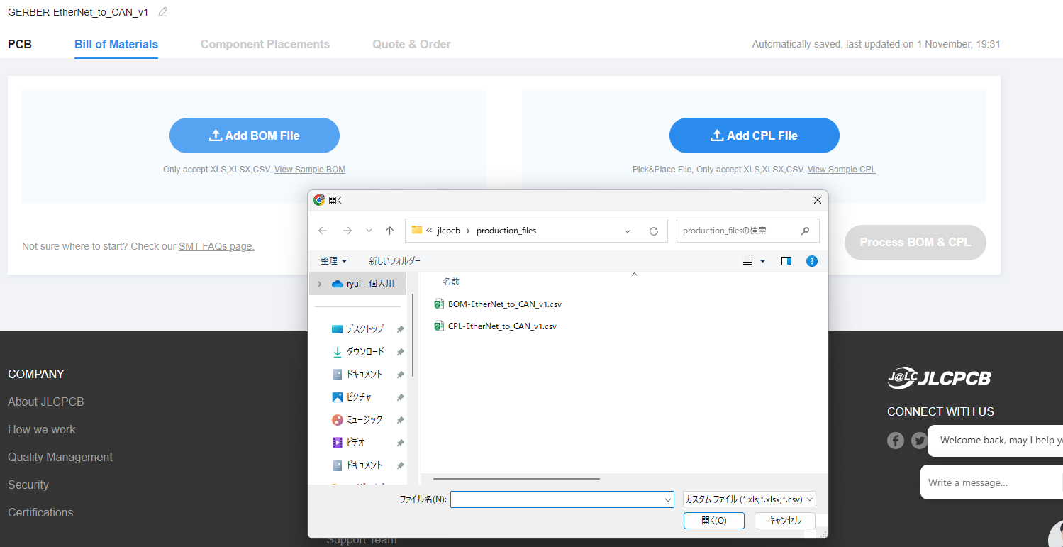Viewport: 1063px width, 547px height.
Task: Click the 名前 column header to sort
Action: coord(452,282)
